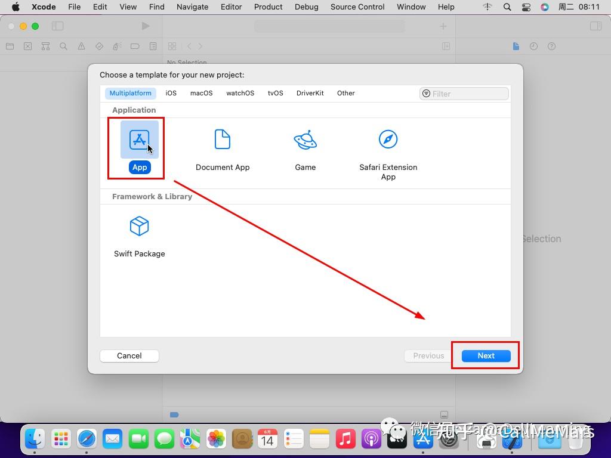Switch to the Multiplatform tab
This screenshot has width=611, height=458.
point(131,93)
